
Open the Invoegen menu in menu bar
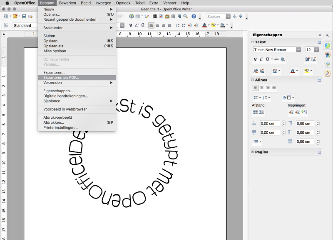click(103, 3)
